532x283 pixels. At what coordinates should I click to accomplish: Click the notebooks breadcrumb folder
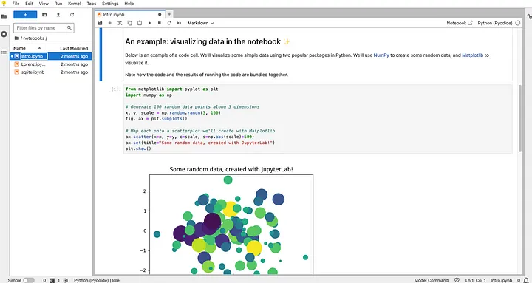[34, 38]
